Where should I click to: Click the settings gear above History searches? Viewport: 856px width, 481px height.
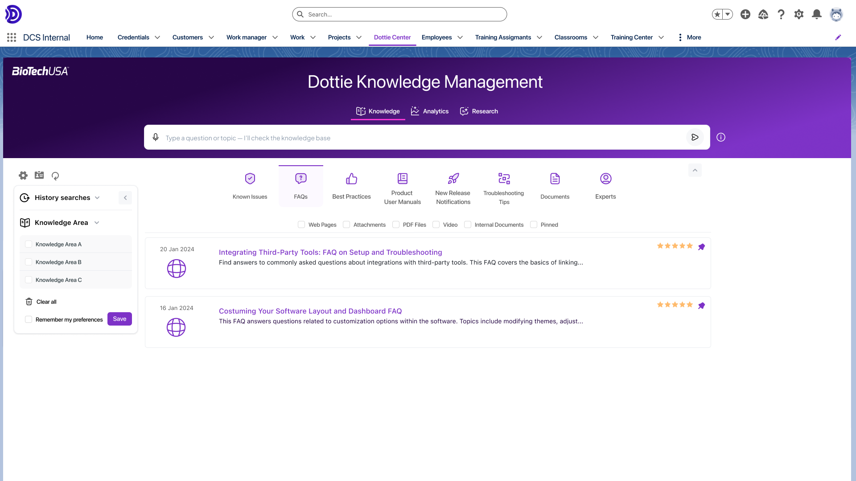coord(23,175)
